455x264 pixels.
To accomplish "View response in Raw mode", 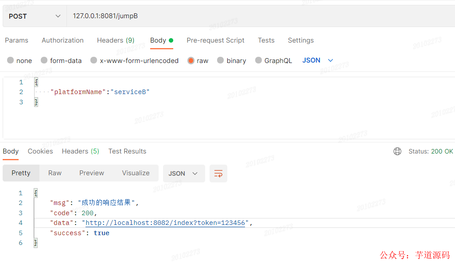I will click(54, 173).
